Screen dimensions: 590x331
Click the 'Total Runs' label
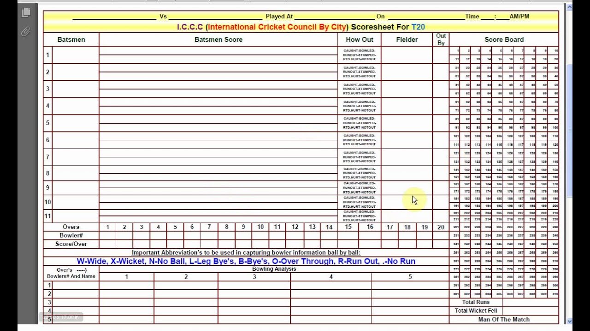click(x=476, y=302)
